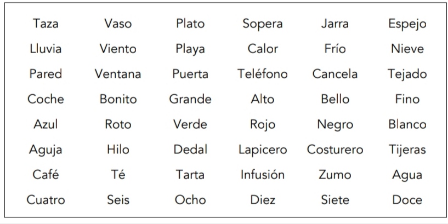
Task: Select the word Frío
Action: point(335,49)
